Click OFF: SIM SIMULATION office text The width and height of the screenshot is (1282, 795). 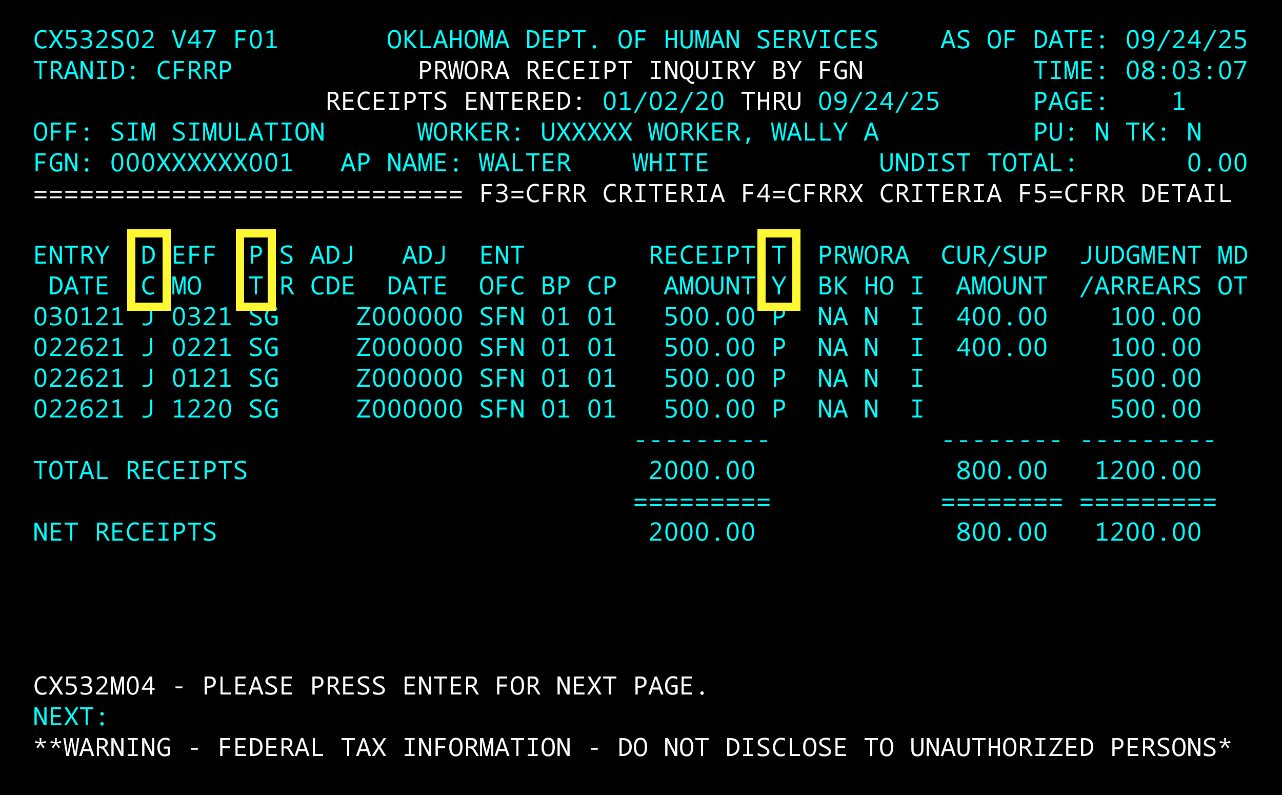pyautogui.click(x=179, y=132)
